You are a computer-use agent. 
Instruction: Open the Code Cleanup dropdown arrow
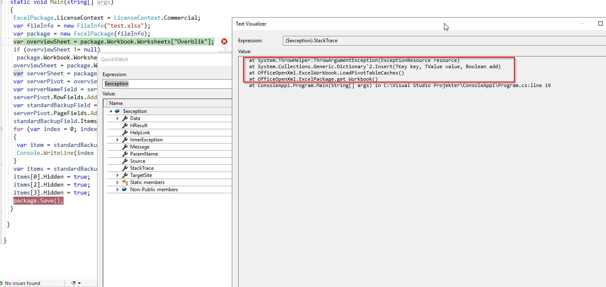(x=79, y=283)
